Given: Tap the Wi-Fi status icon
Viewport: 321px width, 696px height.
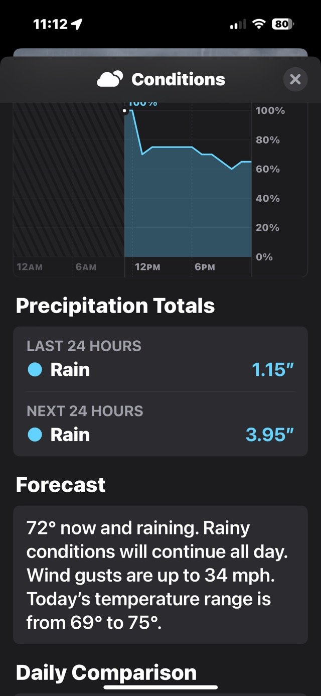Looking at the screenshot, I should tap(259, 24).
